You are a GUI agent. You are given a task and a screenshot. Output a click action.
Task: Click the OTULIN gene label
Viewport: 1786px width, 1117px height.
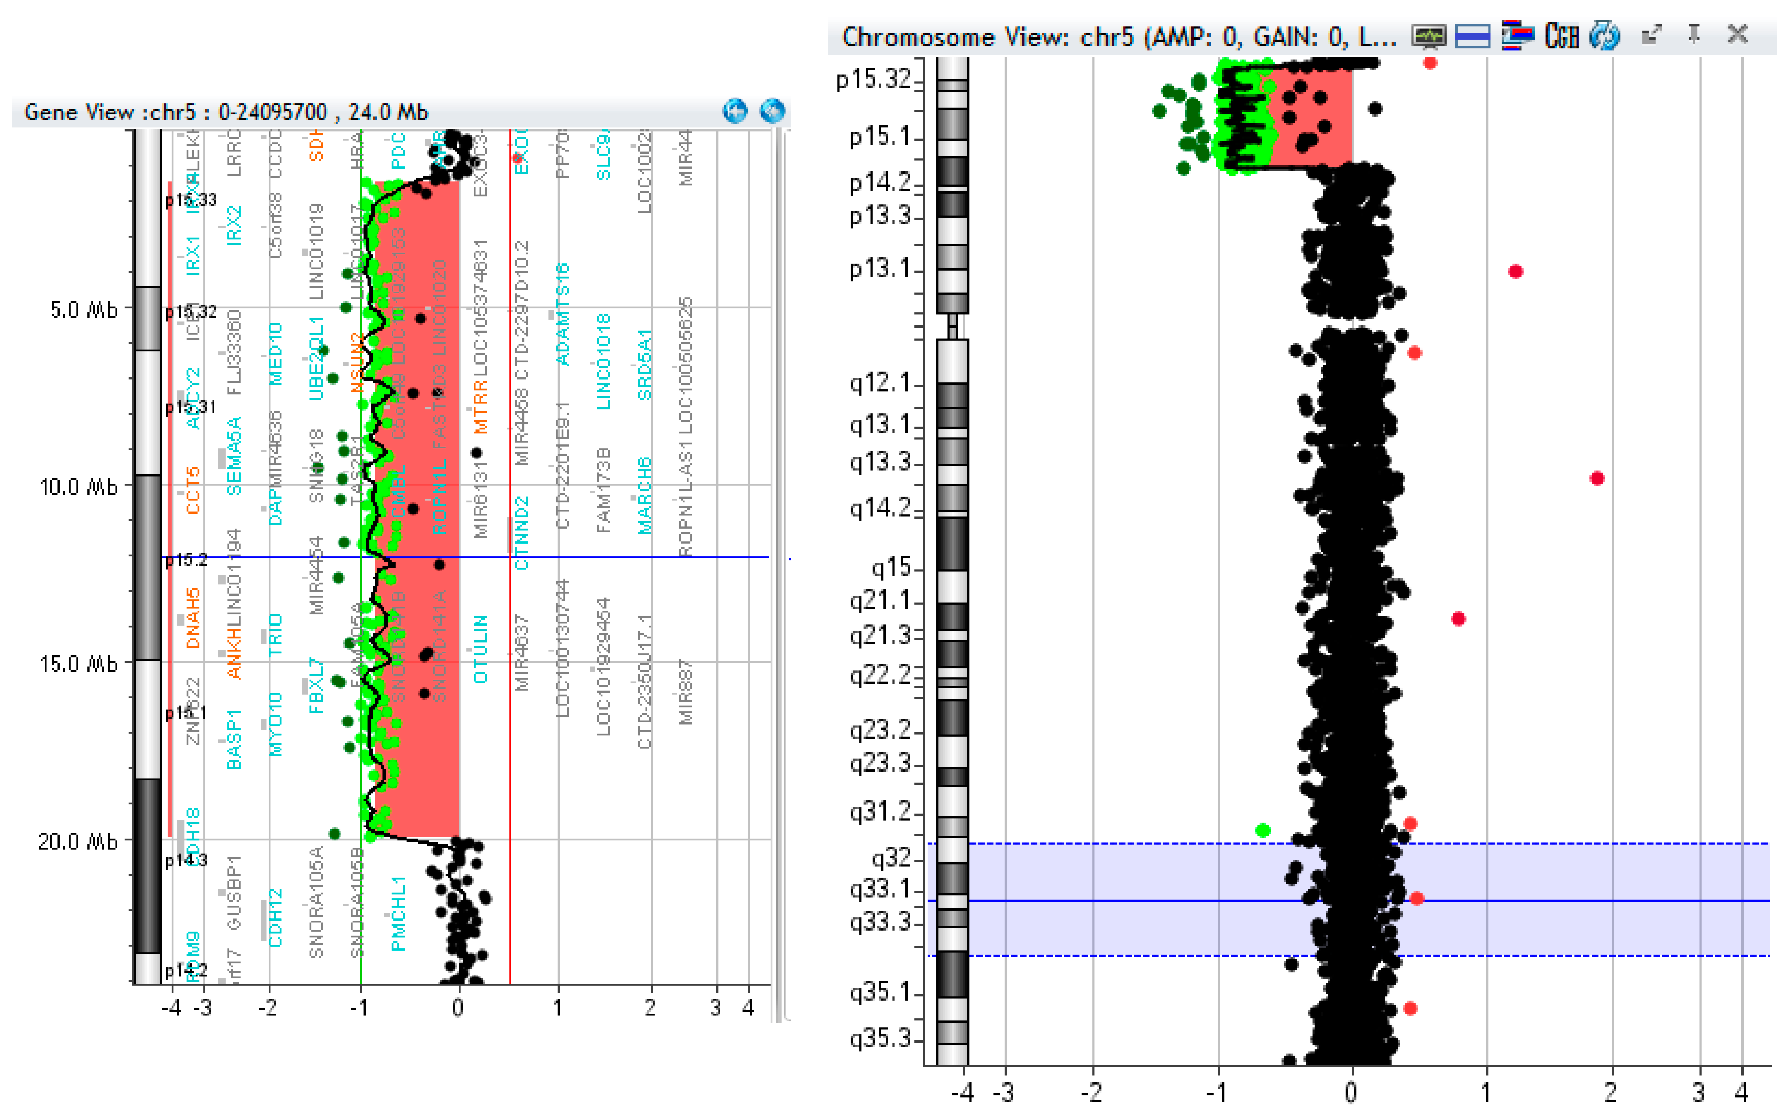[x=480, y=649]
